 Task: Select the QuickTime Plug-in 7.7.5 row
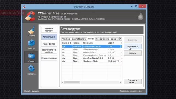point(92,58)
